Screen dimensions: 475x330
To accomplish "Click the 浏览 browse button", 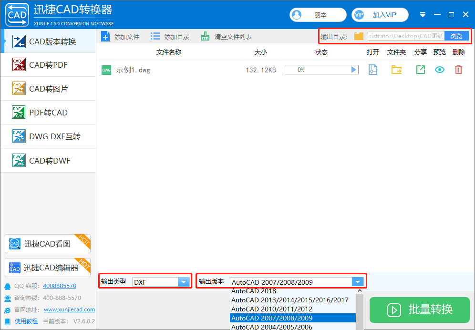I will point(456,36).
